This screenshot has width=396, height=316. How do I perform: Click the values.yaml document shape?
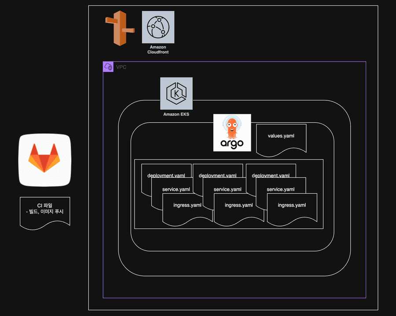[281, 140]
